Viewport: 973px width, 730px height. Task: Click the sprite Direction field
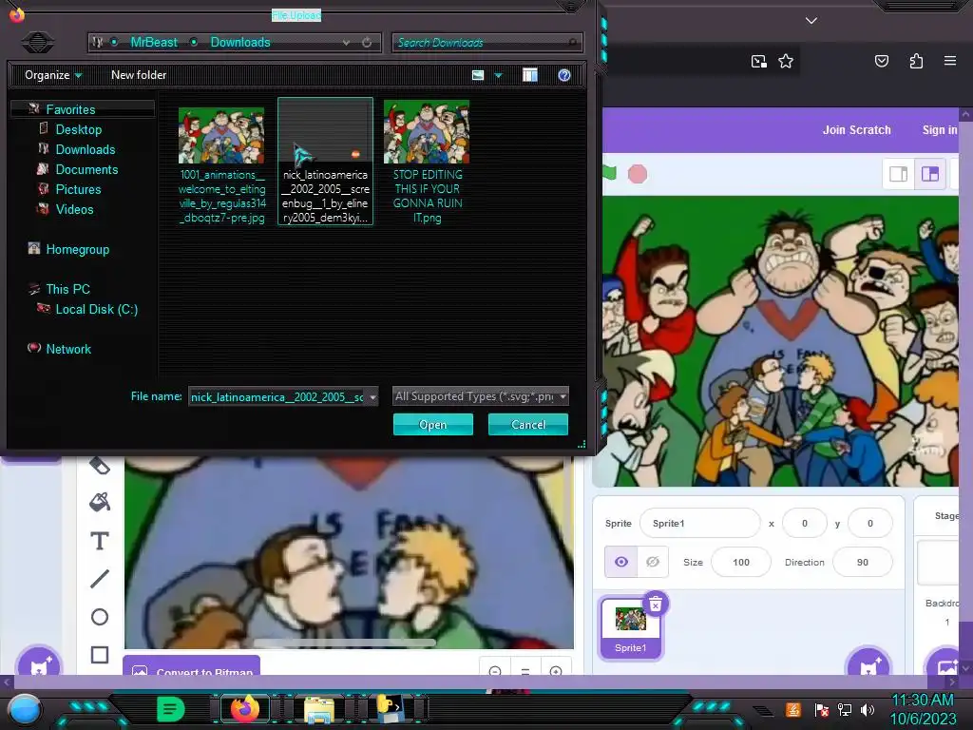[862, 562]
